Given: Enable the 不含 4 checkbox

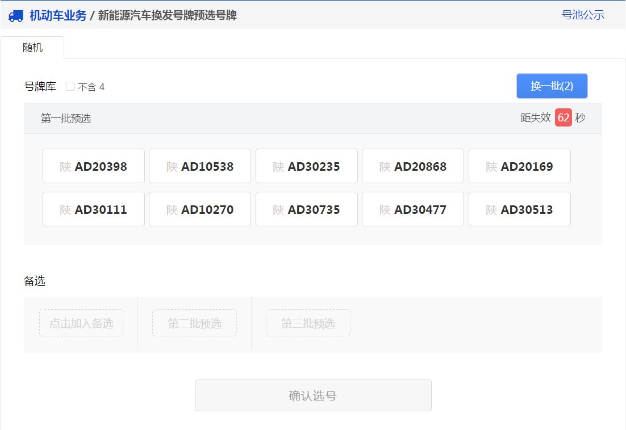Looking at the screenshot, I should click(70, 87).
